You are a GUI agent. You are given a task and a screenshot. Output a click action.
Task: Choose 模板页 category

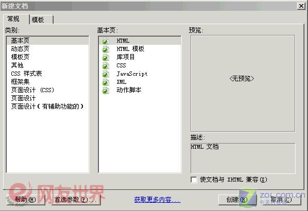point(20,57)
